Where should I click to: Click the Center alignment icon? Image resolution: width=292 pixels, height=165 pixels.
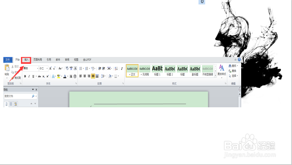pos(85,76)
